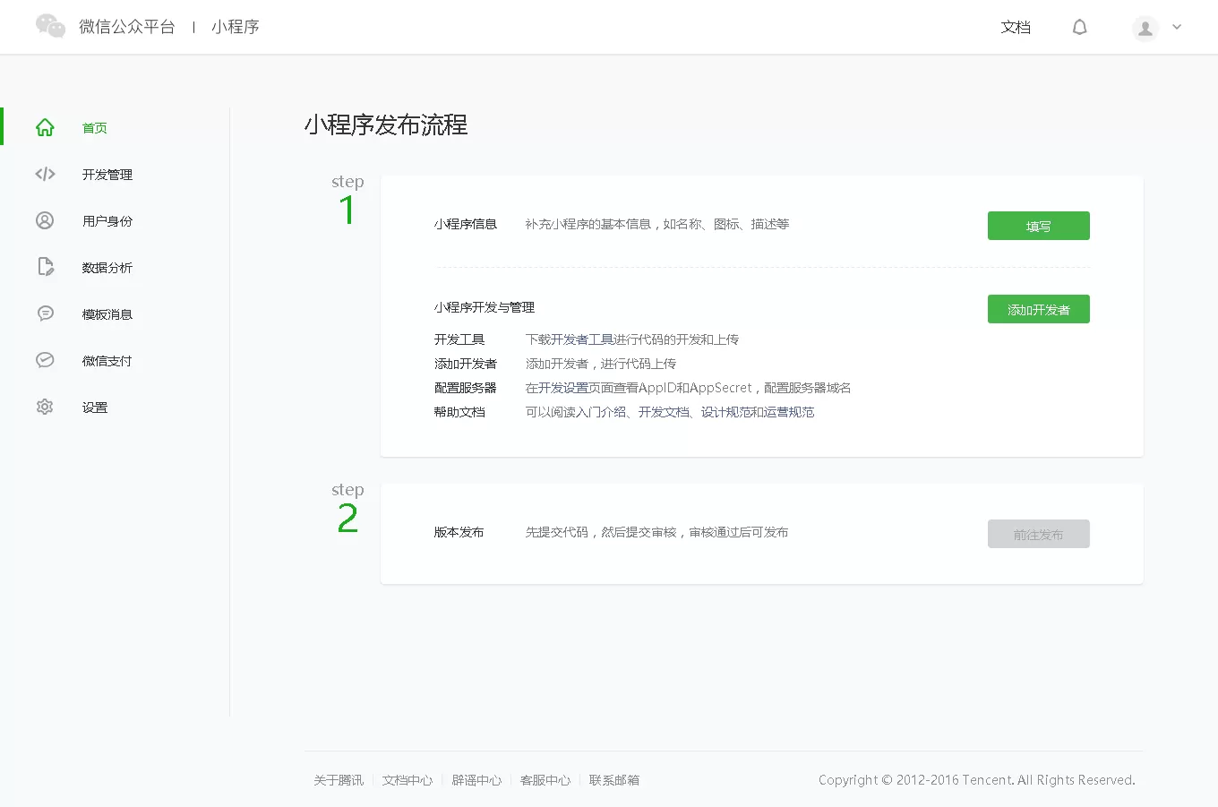Click the 配置服务器 row label

pyautogui.click(x=466, y=388)
